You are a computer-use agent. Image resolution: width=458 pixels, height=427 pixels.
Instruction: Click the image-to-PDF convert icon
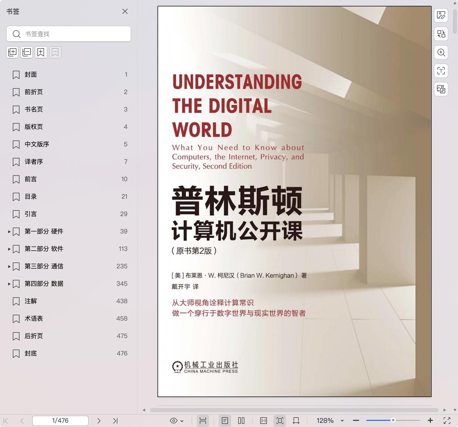pyautogui.click(x=441, y=89)
